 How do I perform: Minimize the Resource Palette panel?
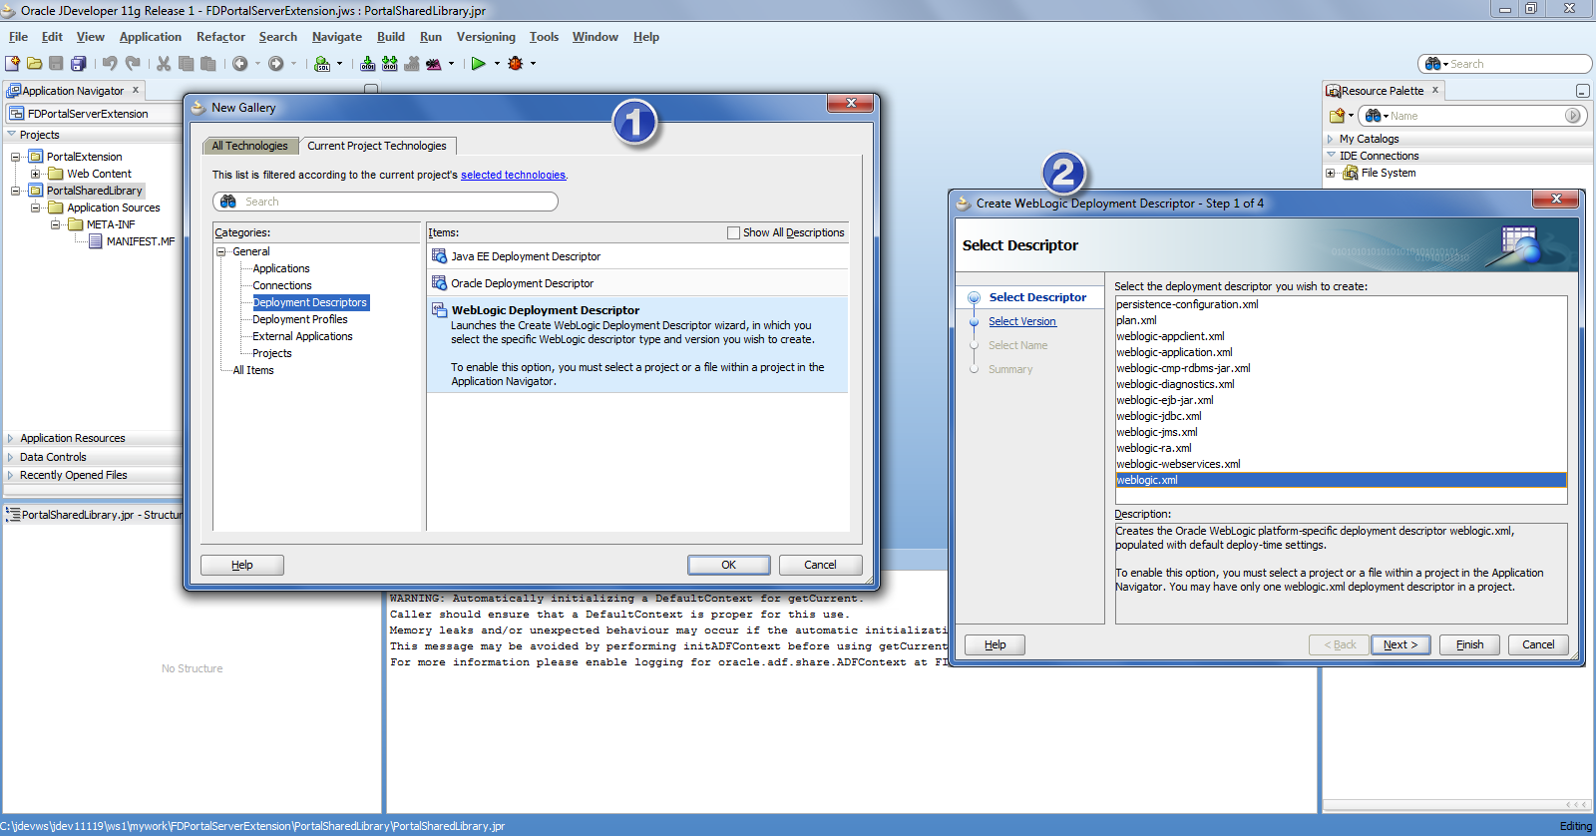click(x=1582, y=91)
